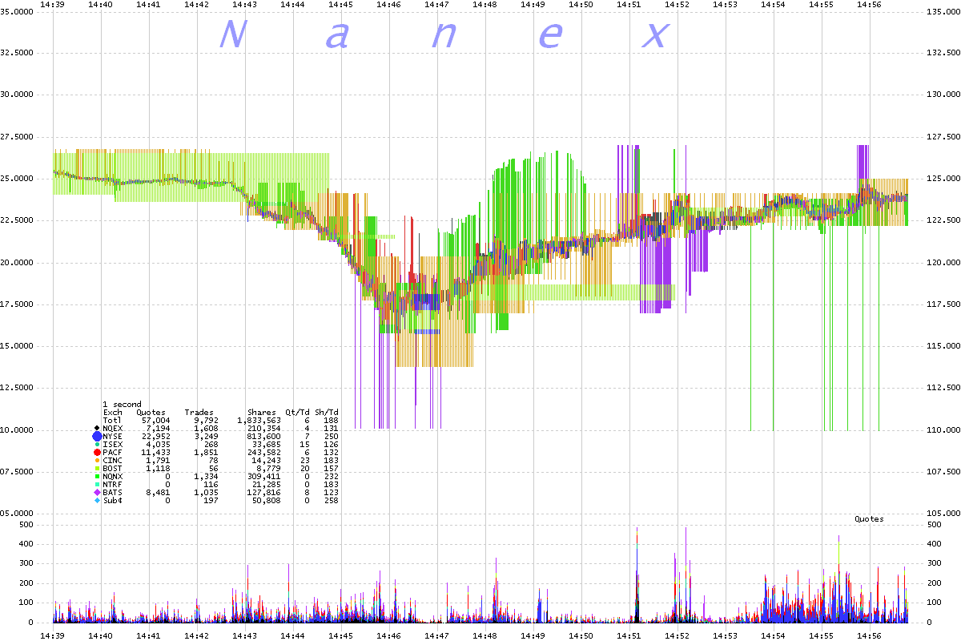Select PACF shares value "243,582"
961x641 pixels.
point(264,452)
